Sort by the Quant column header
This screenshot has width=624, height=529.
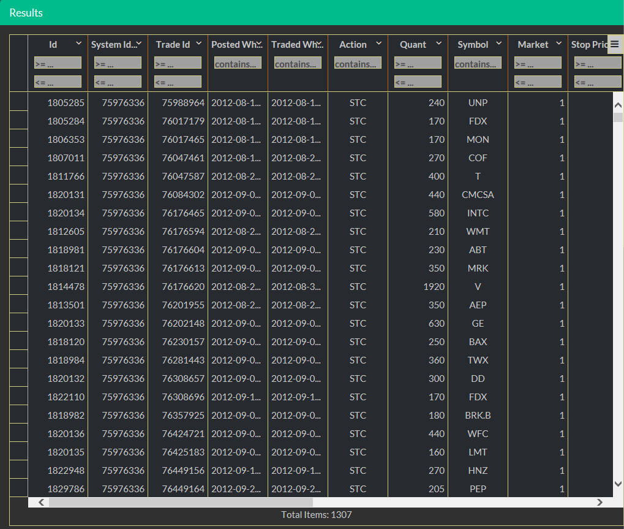click(x=413, y=44)
